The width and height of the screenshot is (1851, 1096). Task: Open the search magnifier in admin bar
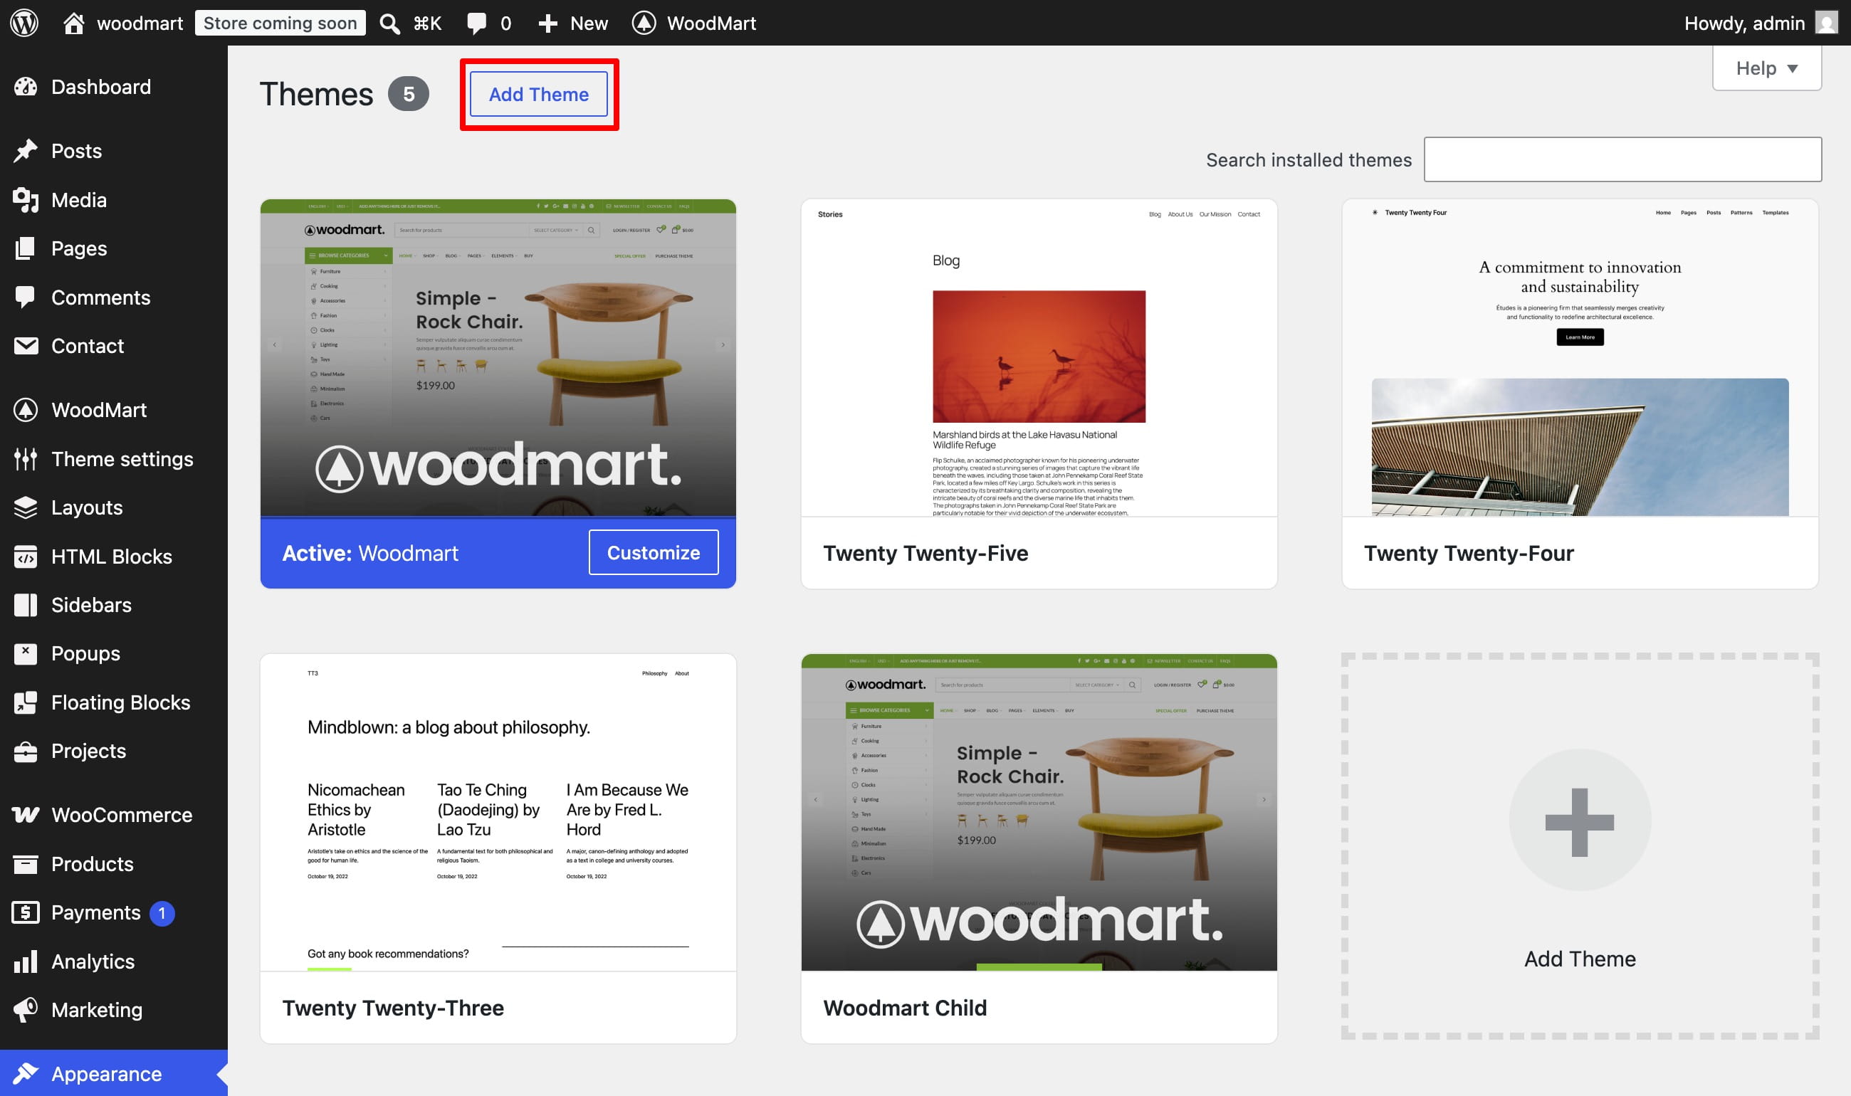click(389, 23)
